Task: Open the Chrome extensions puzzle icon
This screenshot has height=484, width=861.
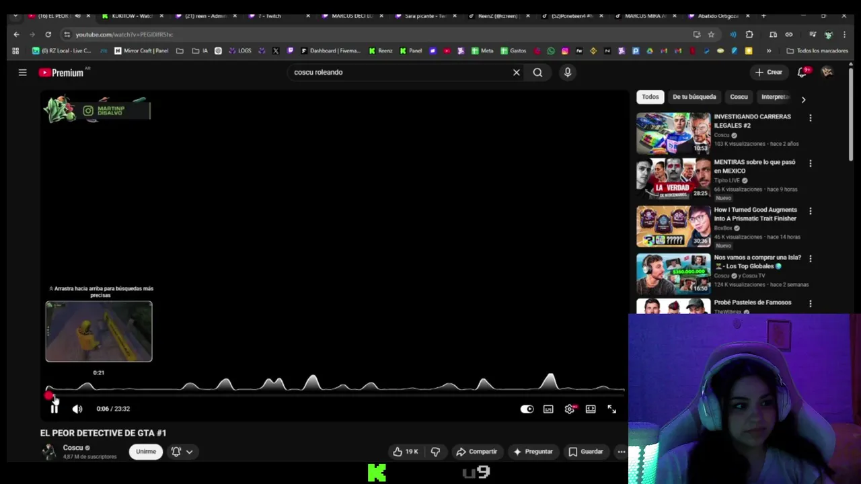Action: pos(749,34)
